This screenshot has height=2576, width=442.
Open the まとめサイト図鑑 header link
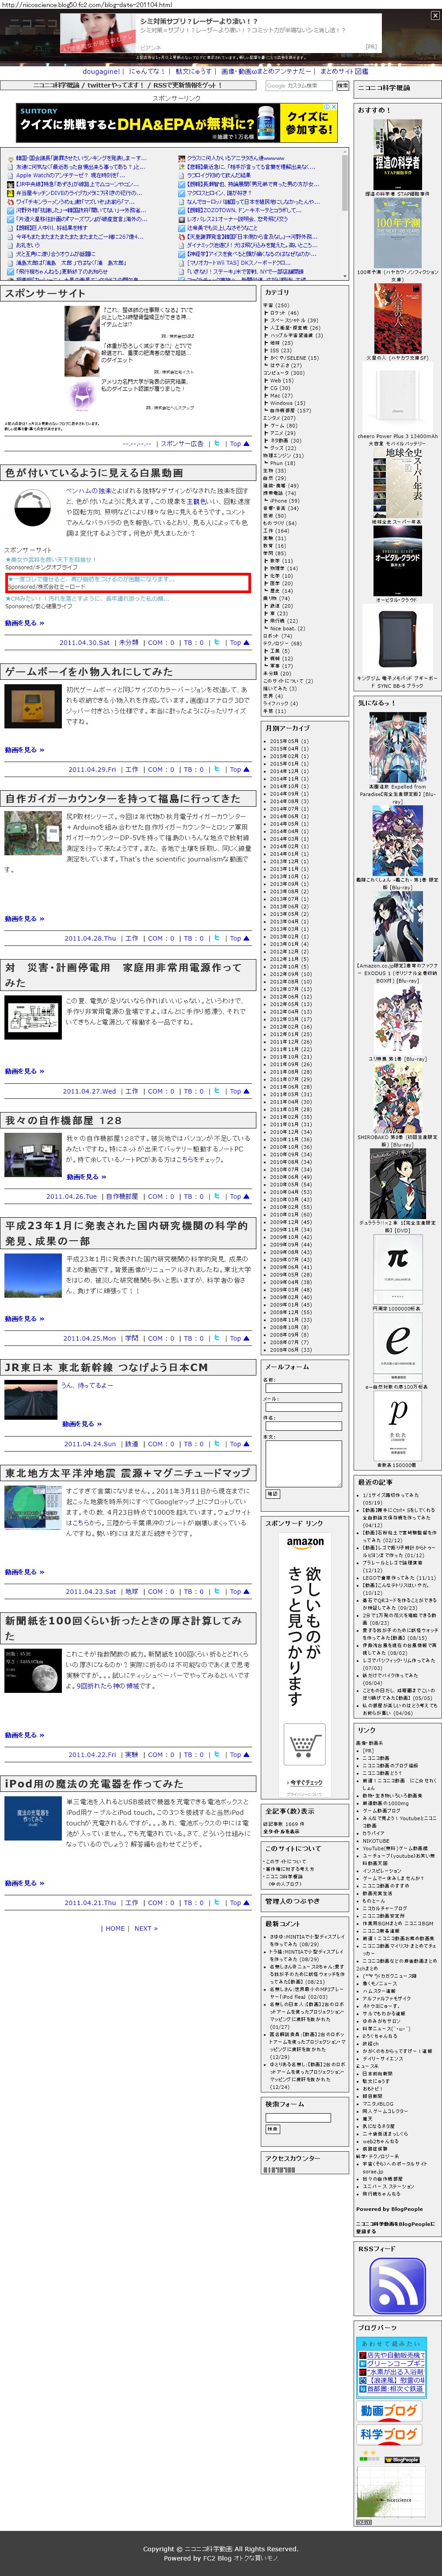pos(344,72)
